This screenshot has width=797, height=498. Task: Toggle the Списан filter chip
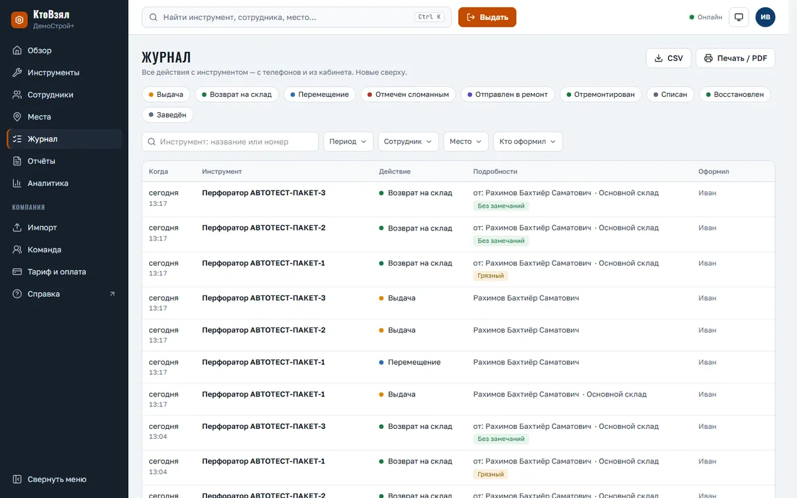(x=671, y=94)
